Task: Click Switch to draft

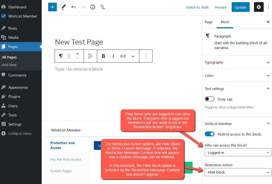Action: pyautogui.click(x=197, y=7)
